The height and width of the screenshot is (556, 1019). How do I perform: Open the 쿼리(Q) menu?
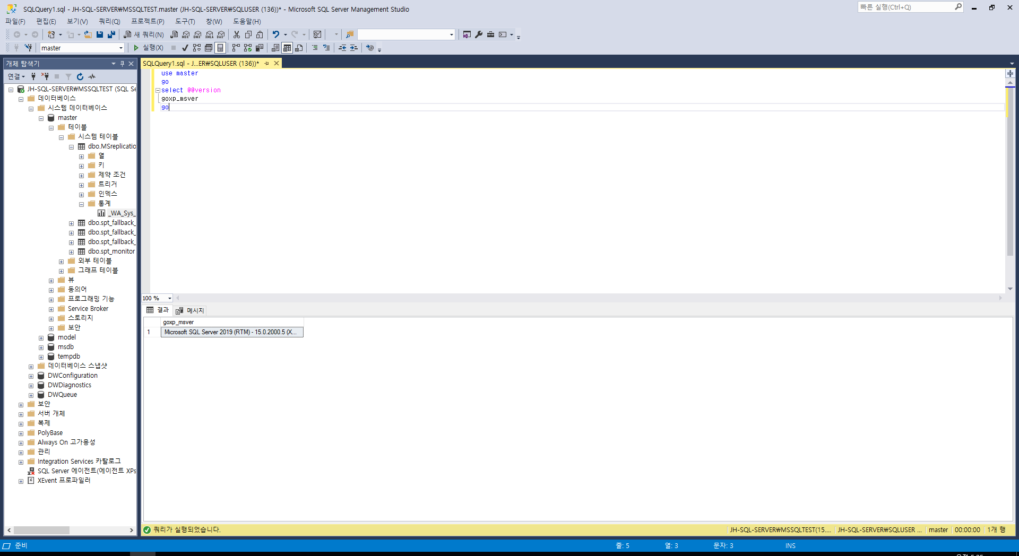(x=109, y=21)
